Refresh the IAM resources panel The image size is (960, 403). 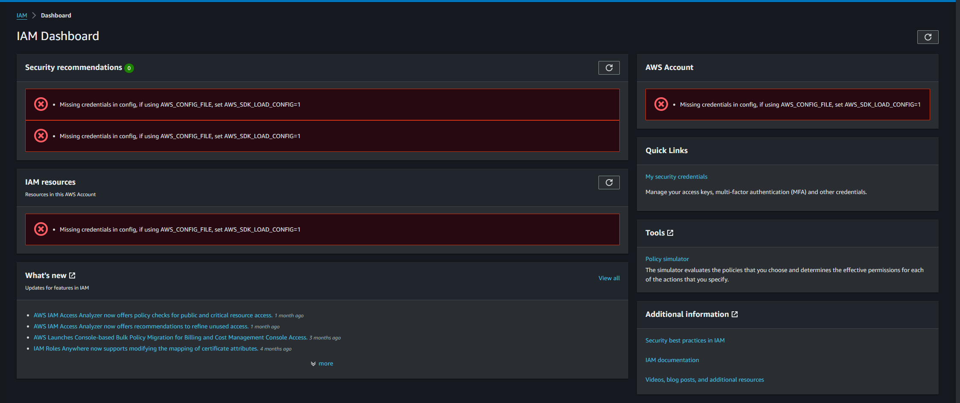tap(609, 183)
